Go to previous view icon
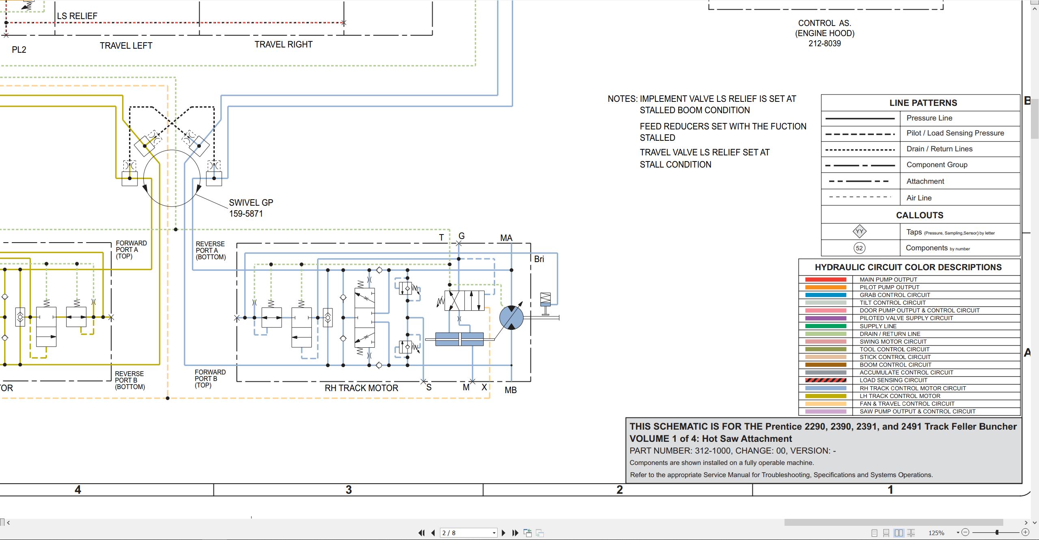This screenshot has width=1039, height=540. pos(528,533)
